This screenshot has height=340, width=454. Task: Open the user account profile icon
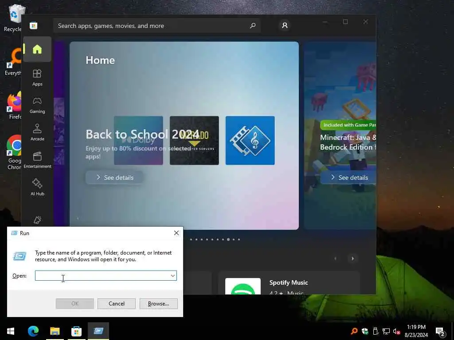pos(285,25)
